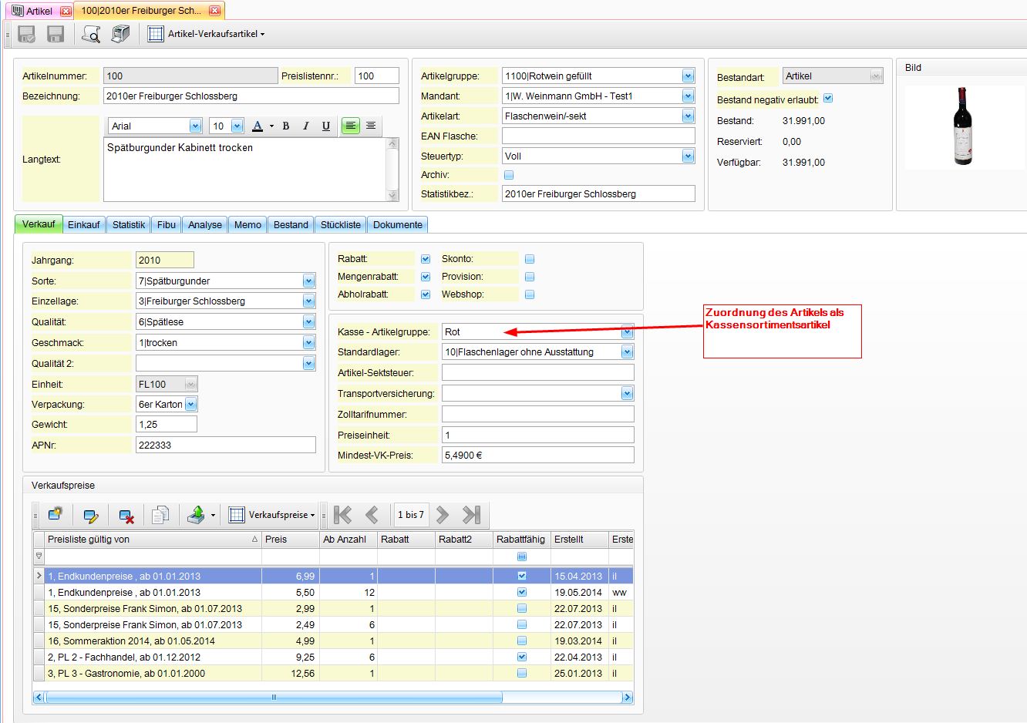Sort by Erstellt column header

[x=579, y=539]
